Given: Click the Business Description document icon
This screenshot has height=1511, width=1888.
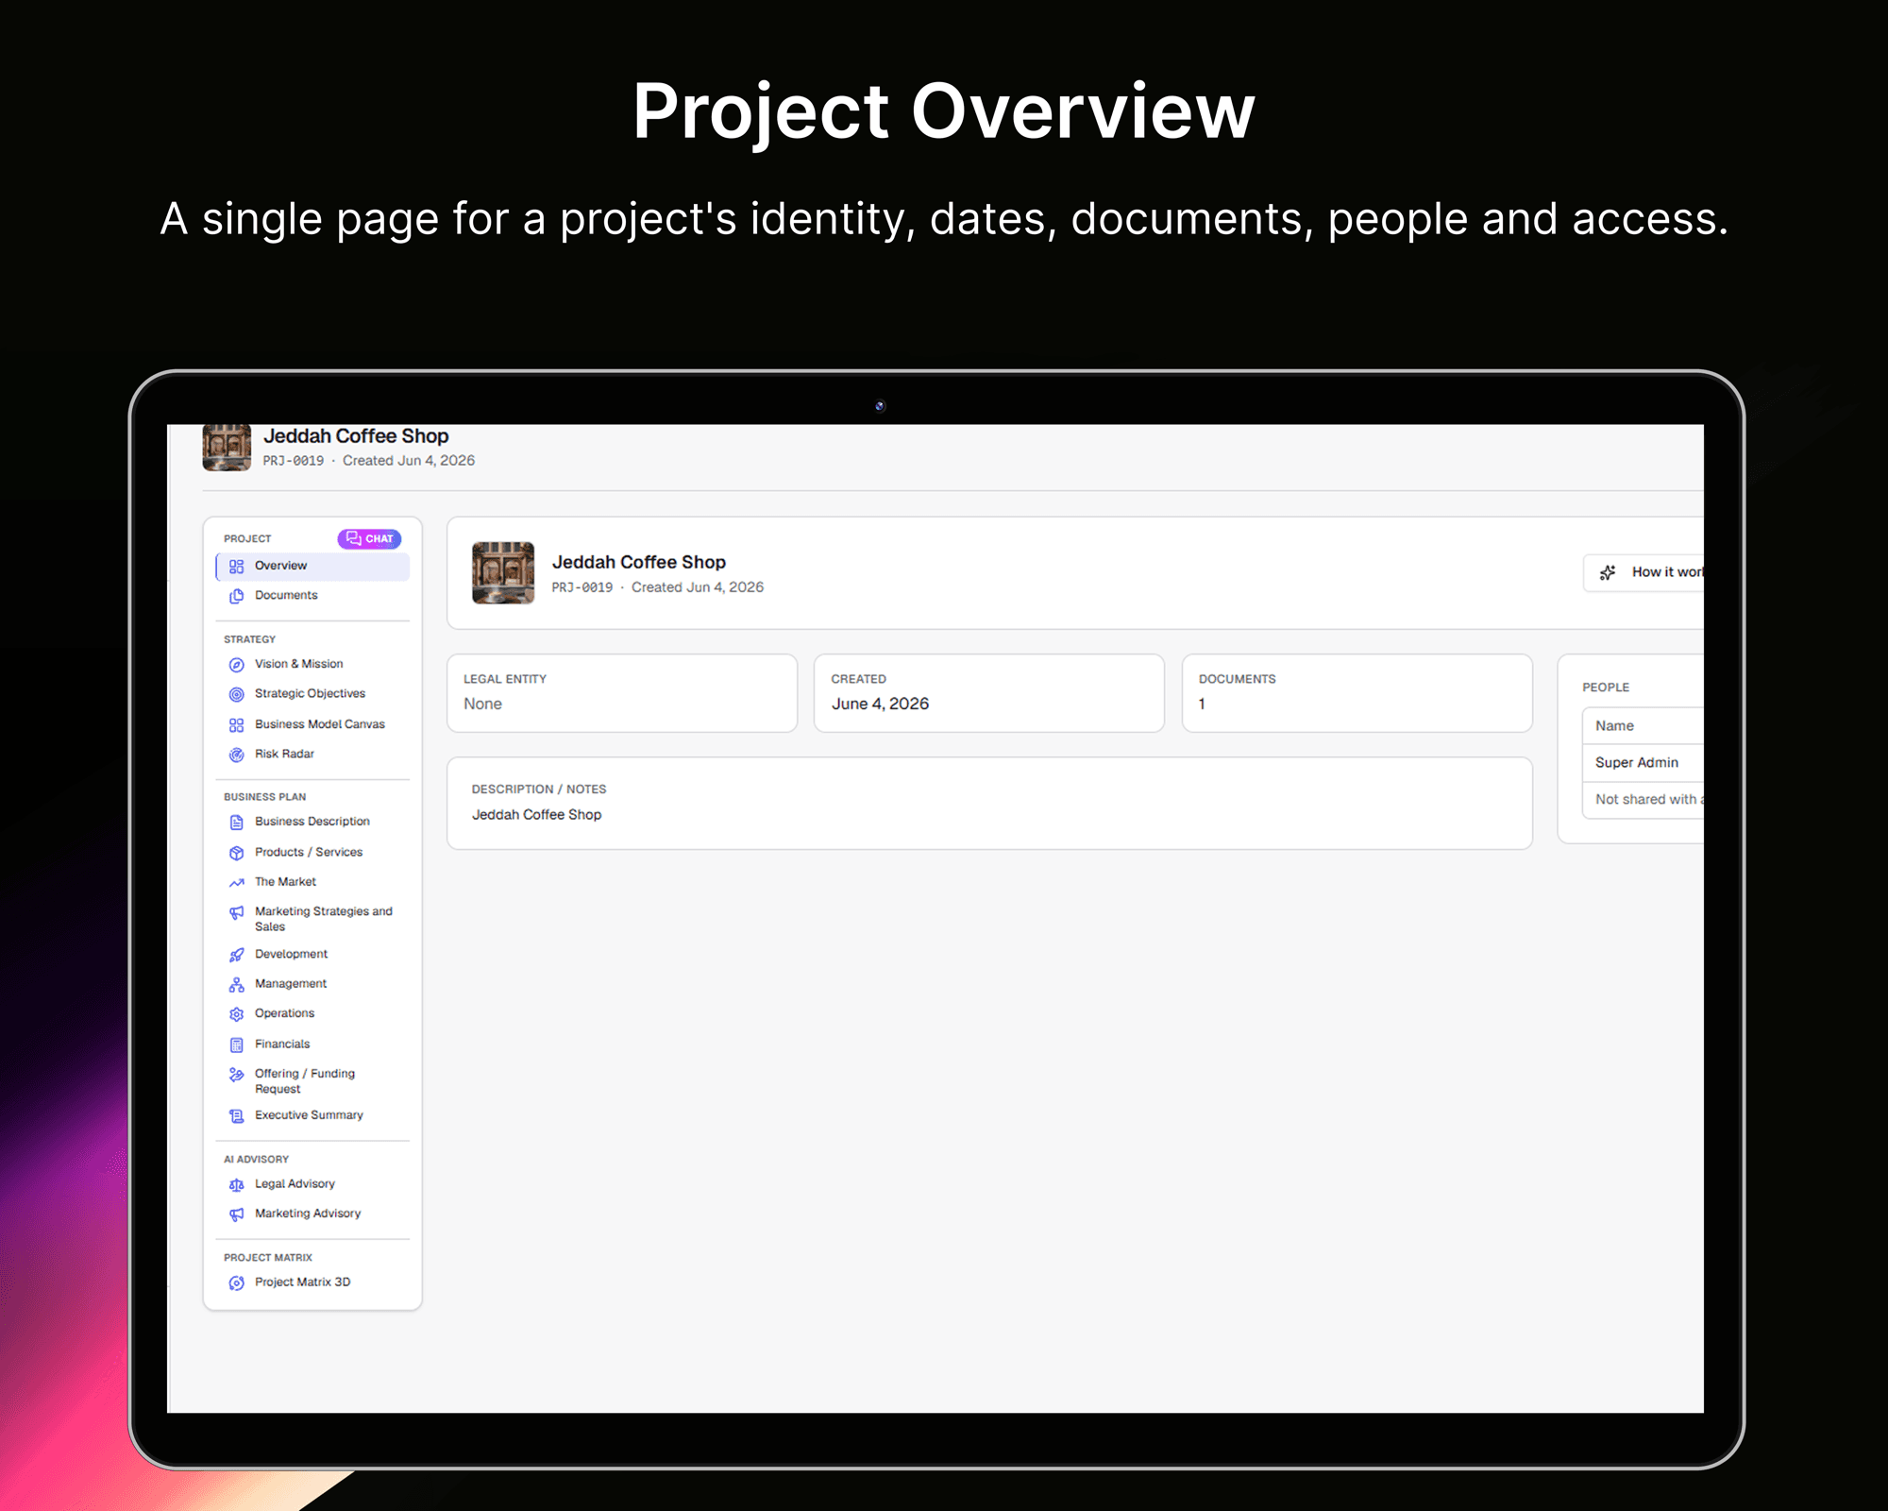Looking at the screenshot, I should point(236,823).
